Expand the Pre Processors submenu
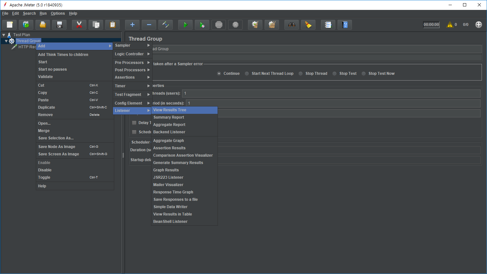487x274 pixels. (132, 63)
